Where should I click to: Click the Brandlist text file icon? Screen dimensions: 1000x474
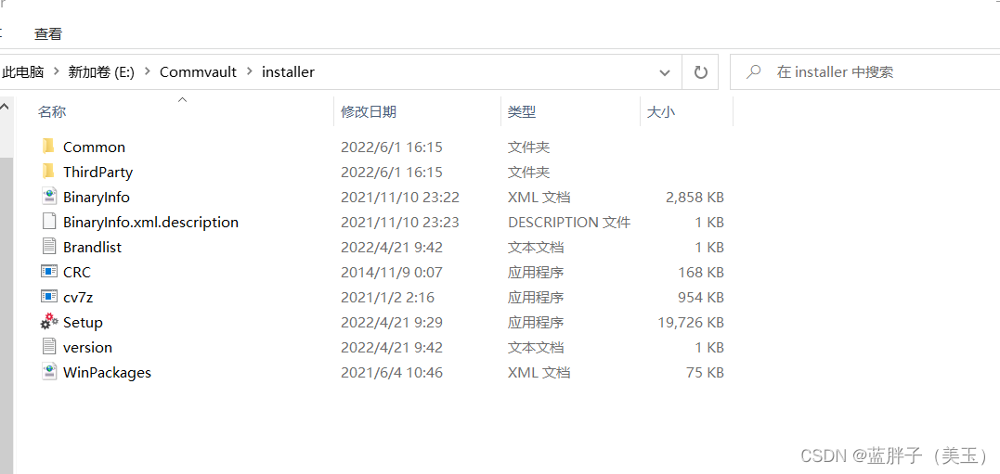(x=49, y=247)
